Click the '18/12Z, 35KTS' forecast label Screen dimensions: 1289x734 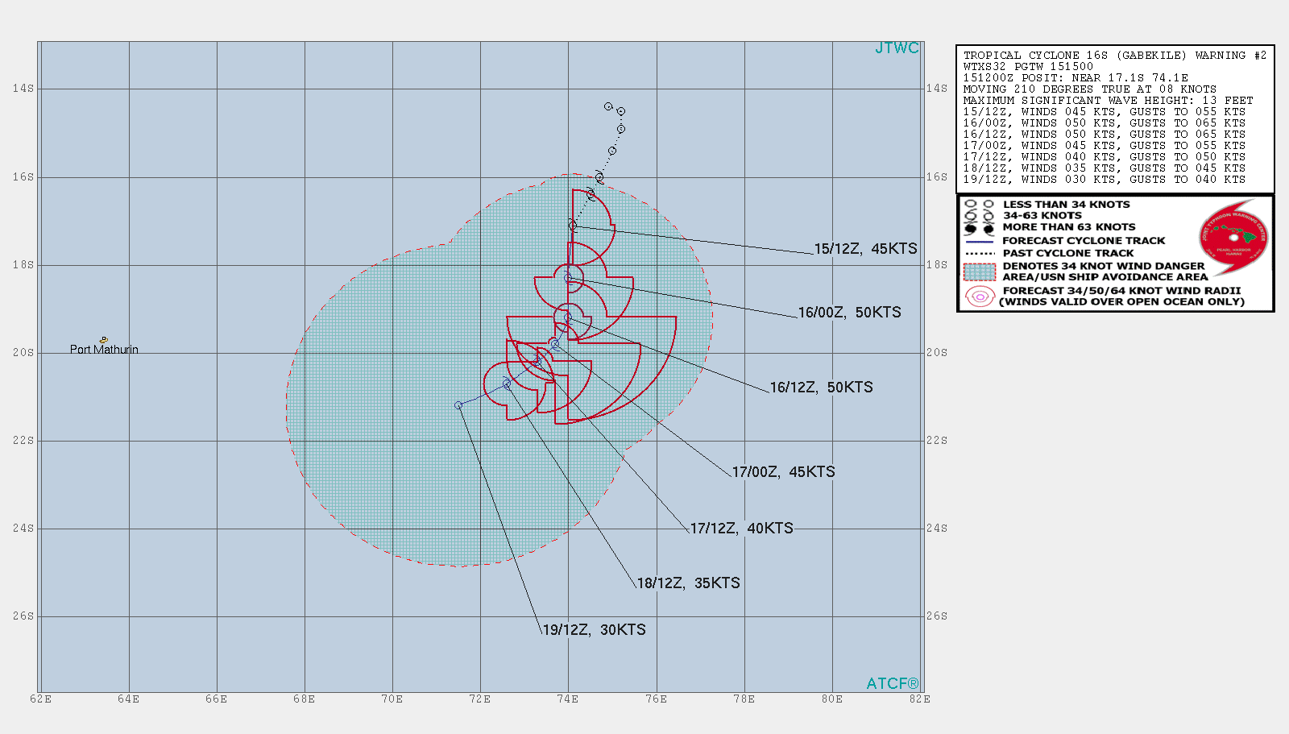pyautogui.click(x=688, y=583)
